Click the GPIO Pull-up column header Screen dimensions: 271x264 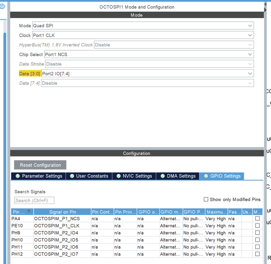pos(194,212)
